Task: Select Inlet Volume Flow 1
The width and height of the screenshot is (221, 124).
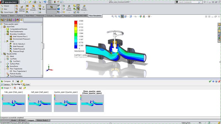Action: pos(20,37)
